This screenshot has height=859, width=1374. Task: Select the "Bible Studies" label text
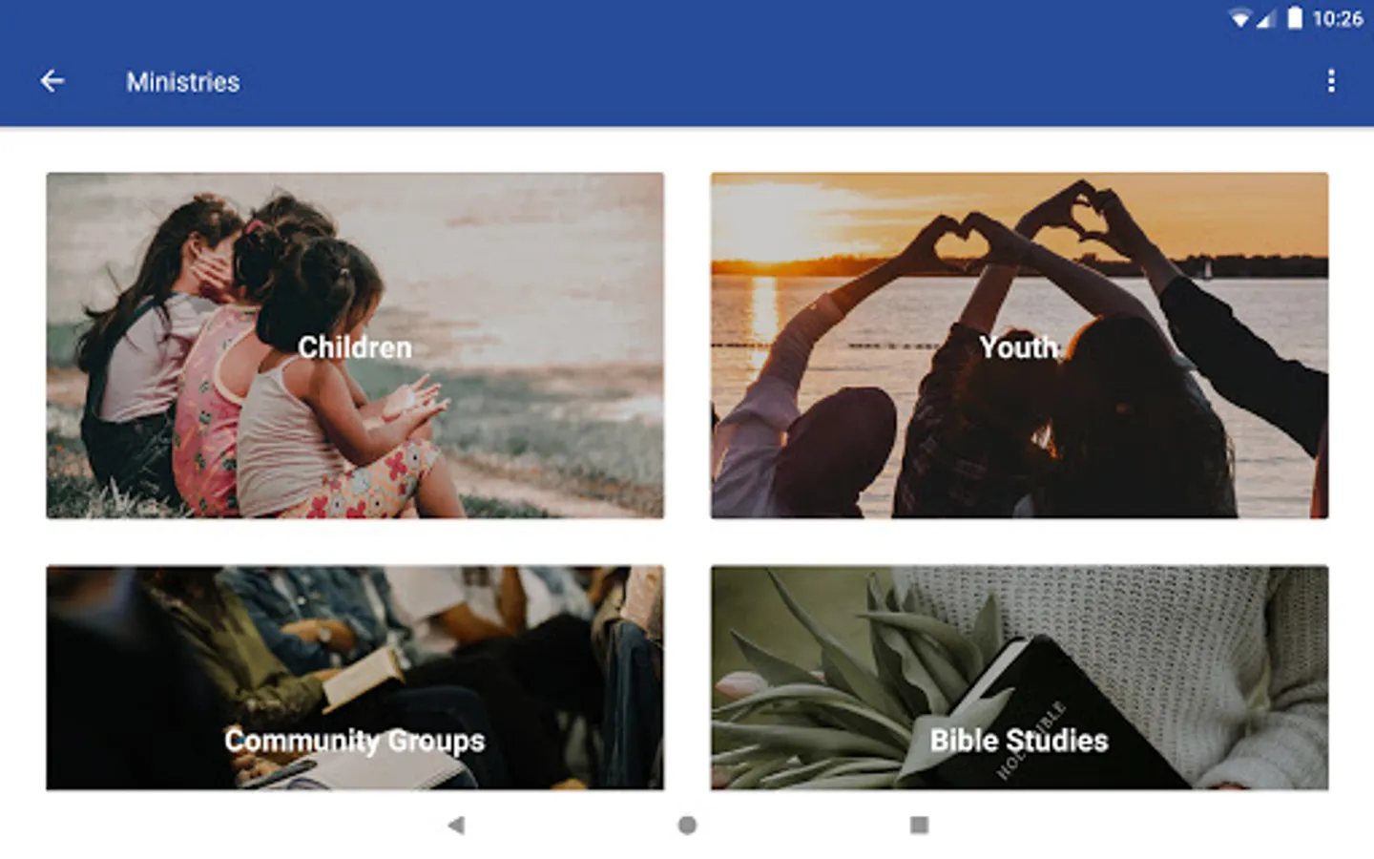point(1019,741)
